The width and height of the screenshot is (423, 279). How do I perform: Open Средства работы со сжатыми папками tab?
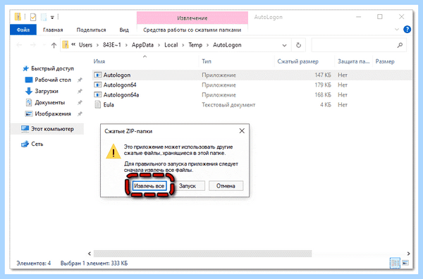pos(192,30)
